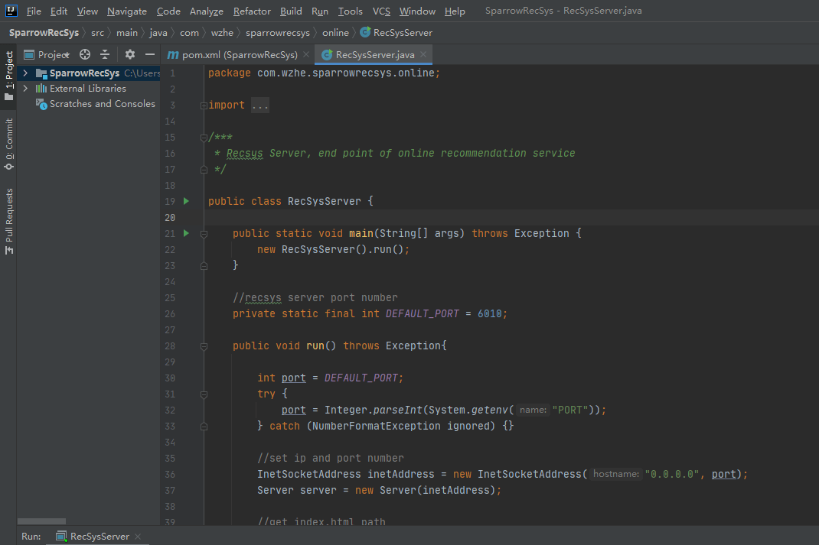Hide the Project panel with the minus icon

[150, 54]
